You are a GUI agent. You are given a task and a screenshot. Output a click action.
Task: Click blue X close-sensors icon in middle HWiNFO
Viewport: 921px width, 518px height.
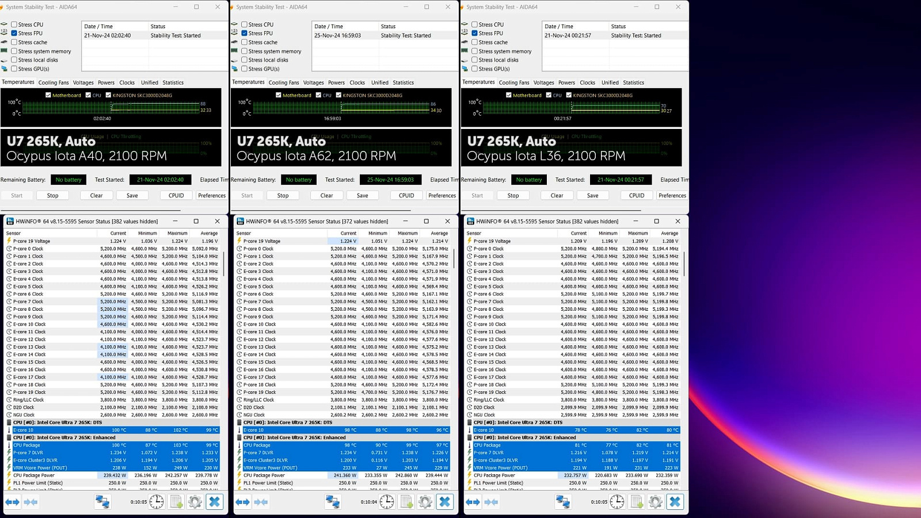(x=444, y=502)
